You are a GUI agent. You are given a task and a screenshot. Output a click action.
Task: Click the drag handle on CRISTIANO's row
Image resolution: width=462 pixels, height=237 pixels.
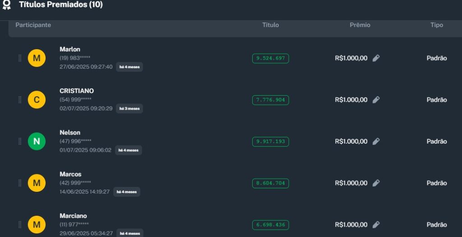click(20, 100)
